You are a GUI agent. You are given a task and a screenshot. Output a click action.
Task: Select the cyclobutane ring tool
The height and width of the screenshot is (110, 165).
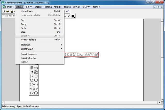coord(36,76)
